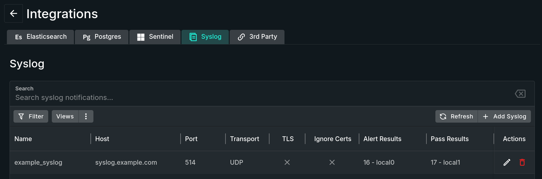The image size is (542, 179).
Task: Click the Add Syslog button
Action: (x=505, y=116)
